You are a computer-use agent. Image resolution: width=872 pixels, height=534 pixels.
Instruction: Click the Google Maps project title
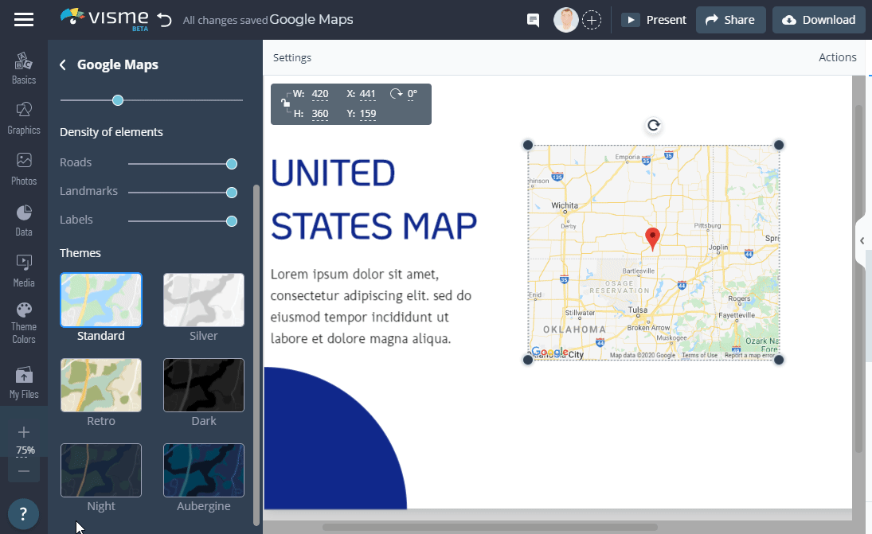[311, 19]
